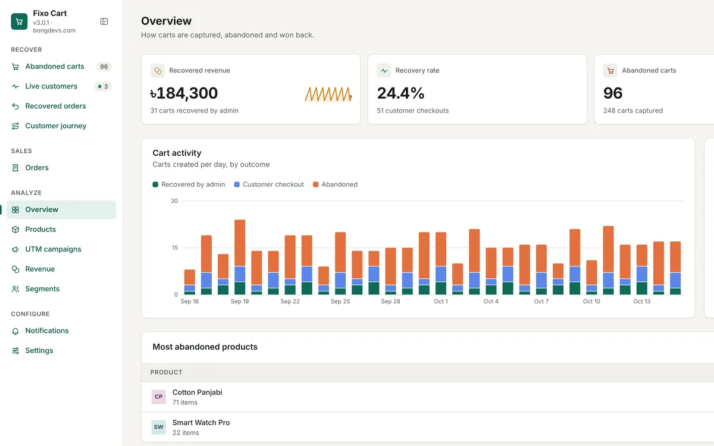
Task: Click the Cart activity heading
Action: [x=177, y=153]
